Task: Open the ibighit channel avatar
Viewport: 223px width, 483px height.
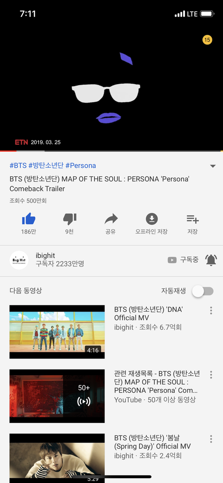Action: coord(19,260)
